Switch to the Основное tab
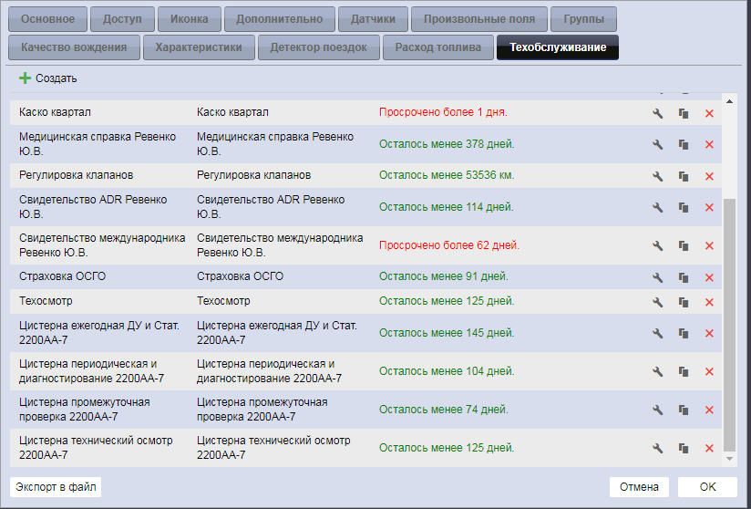This screenshot has height=509, width=751. (x=48, y=19)
